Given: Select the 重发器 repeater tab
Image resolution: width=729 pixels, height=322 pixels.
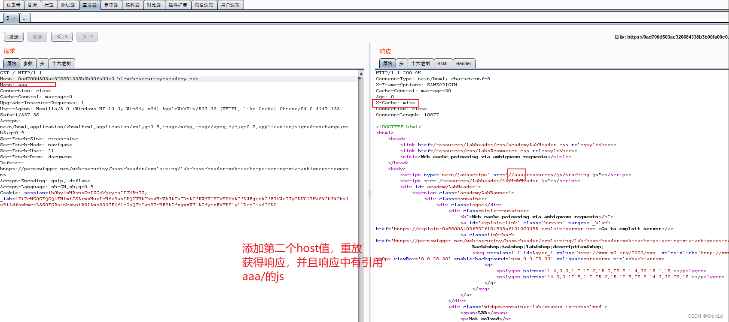Looking at the screenshot, I should click(x=90, y=5).
